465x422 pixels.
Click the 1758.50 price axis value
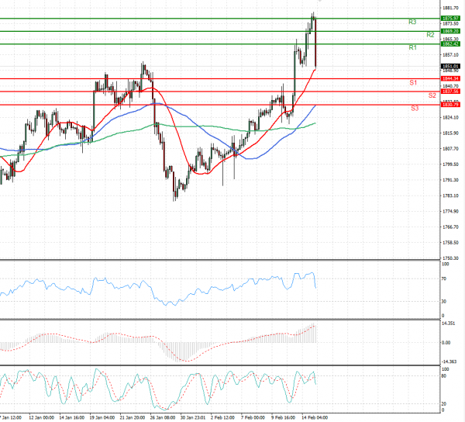click(450, 243)
